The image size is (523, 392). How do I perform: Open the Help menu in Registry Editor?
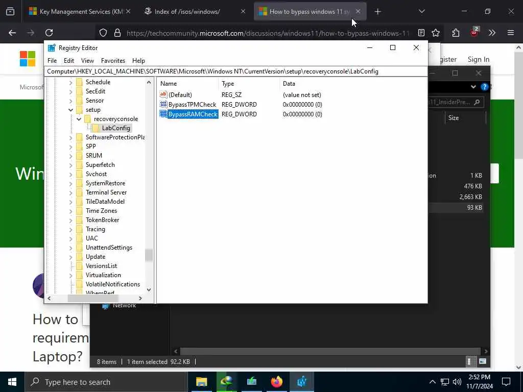(x=138, y=61)
